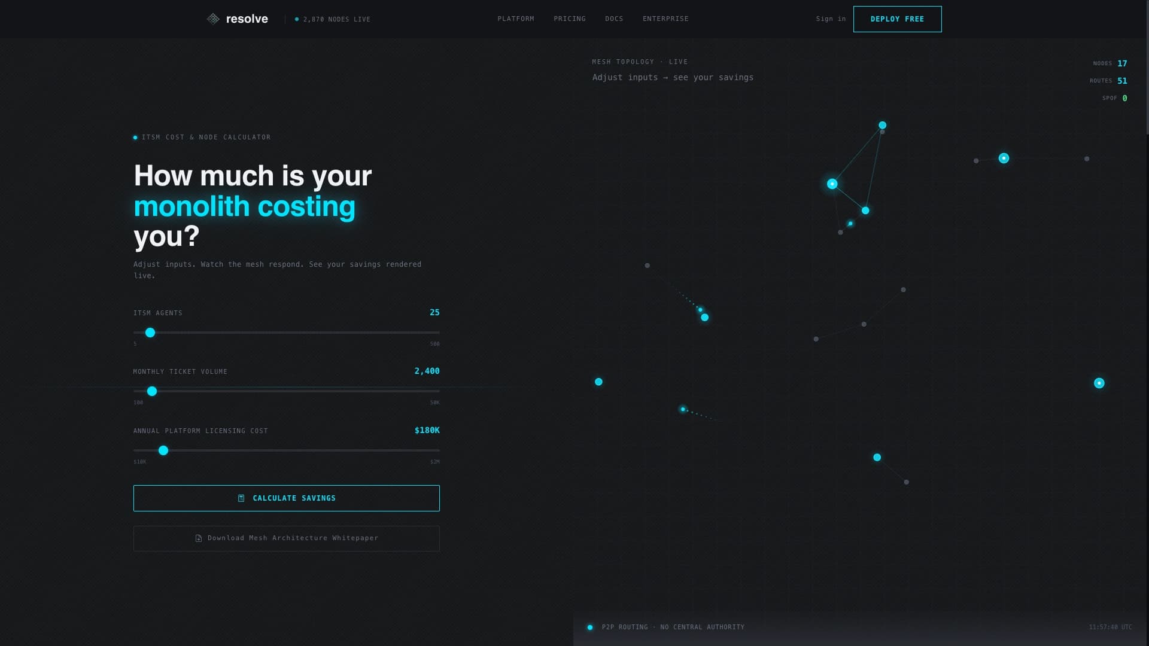Open the DOCS navigation link
This screenshot has height=646, width=1149.
click(614, 19)
